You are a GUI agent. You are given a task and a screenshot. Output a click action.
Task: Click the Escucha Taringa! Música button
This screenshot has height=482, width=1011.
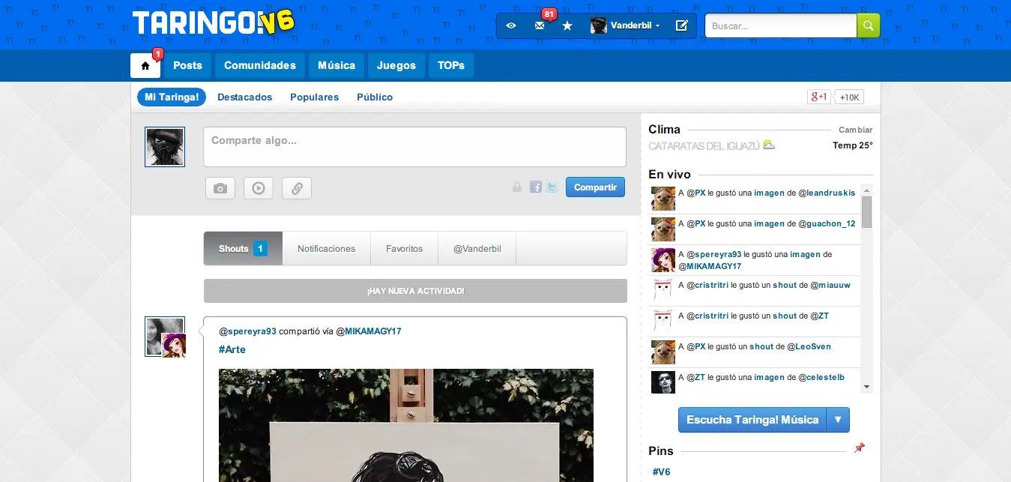(752, 420)
